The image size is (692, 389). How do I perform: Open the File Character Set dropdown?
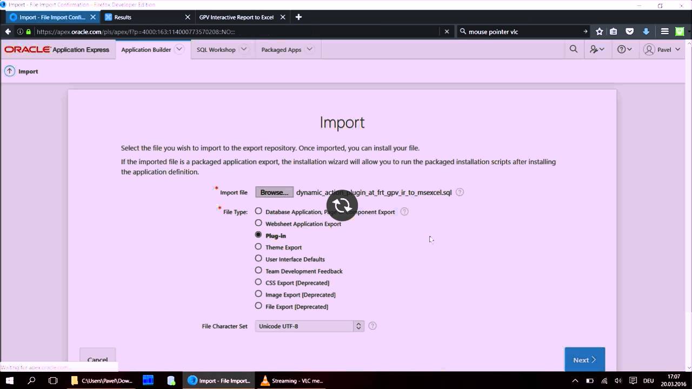point(310,326)
